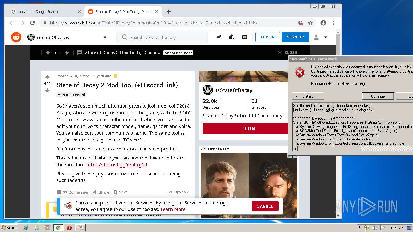Close the sod2mod Google Search tab
413x232 pixels.
tap(79, 12)
